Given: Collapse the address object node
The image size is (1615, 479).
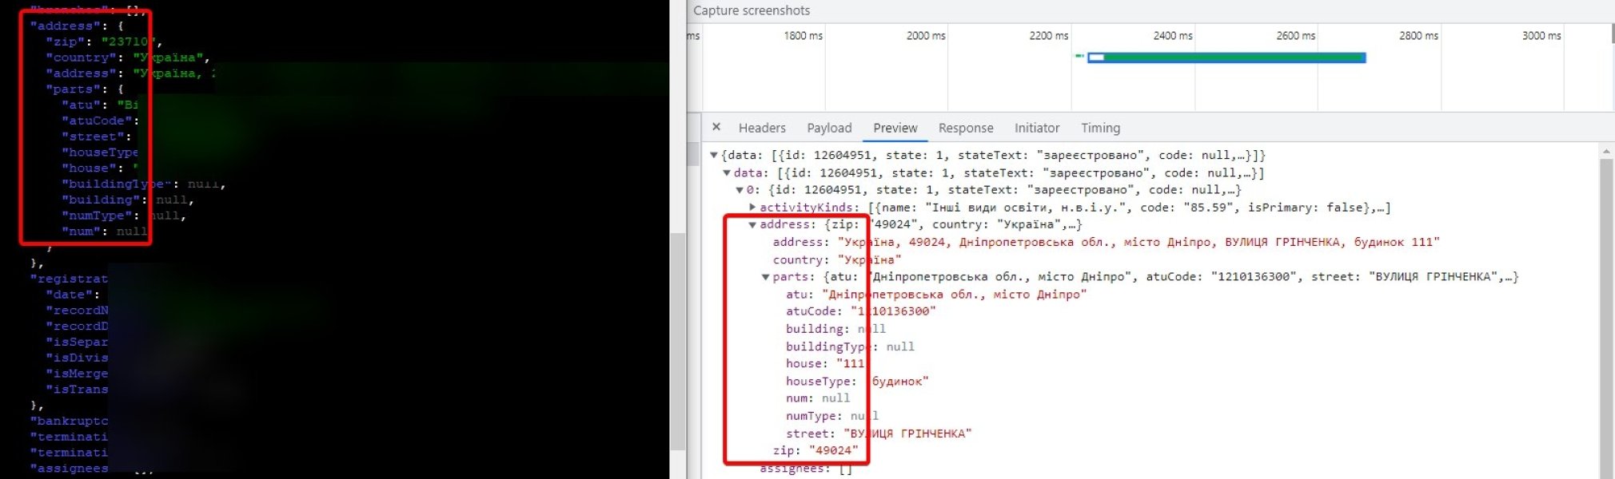Looking at the screenshot, I should coord(752,225).
